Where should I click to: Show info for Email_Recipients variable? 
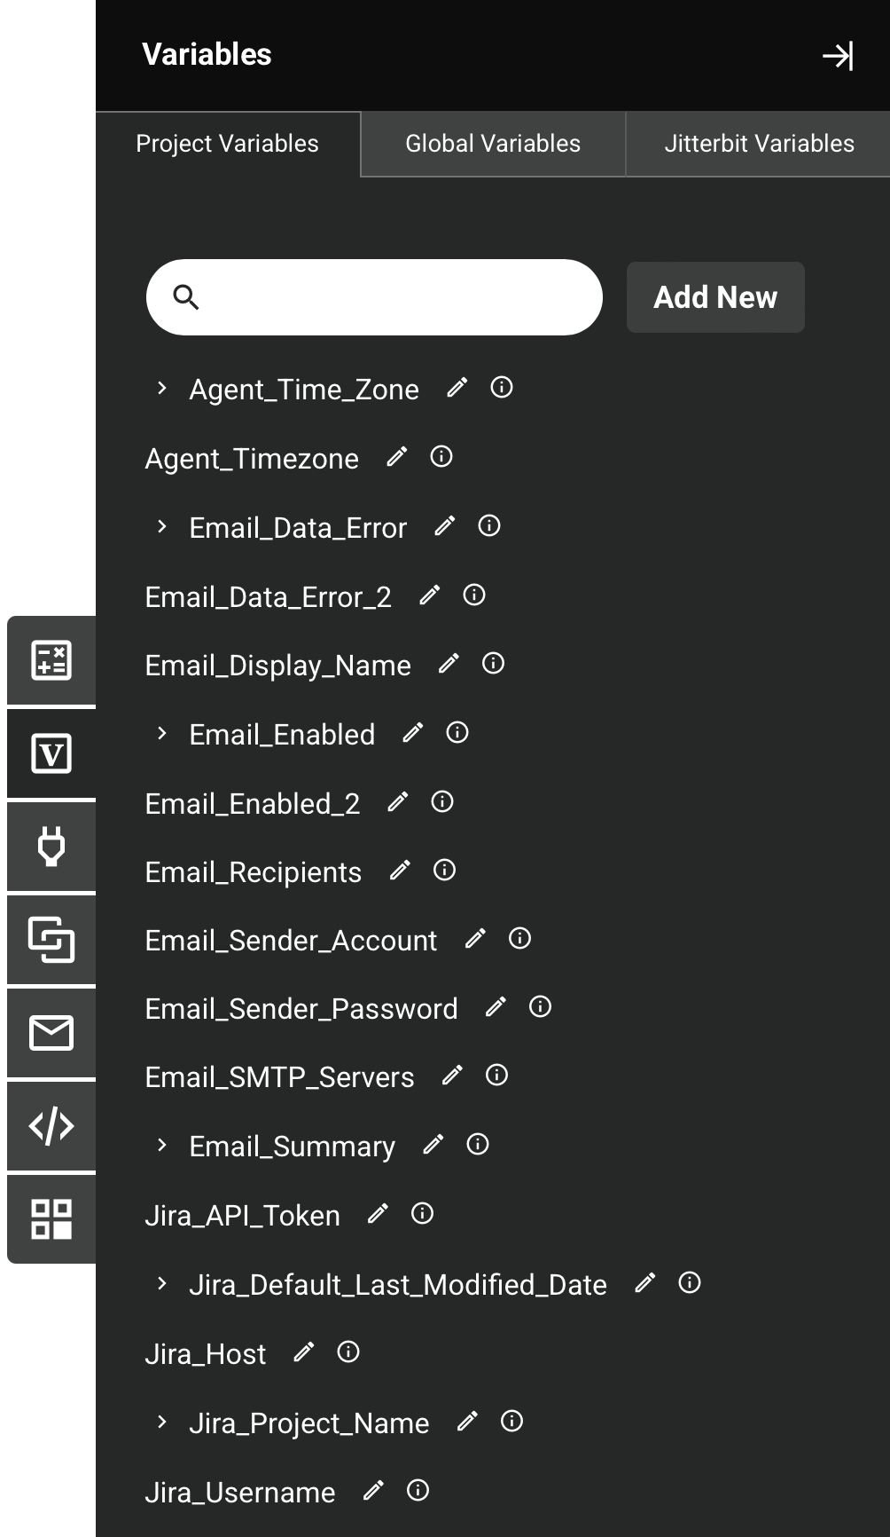click(x=443, y=871)
